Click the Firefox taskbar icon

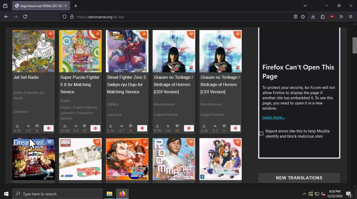122,194
